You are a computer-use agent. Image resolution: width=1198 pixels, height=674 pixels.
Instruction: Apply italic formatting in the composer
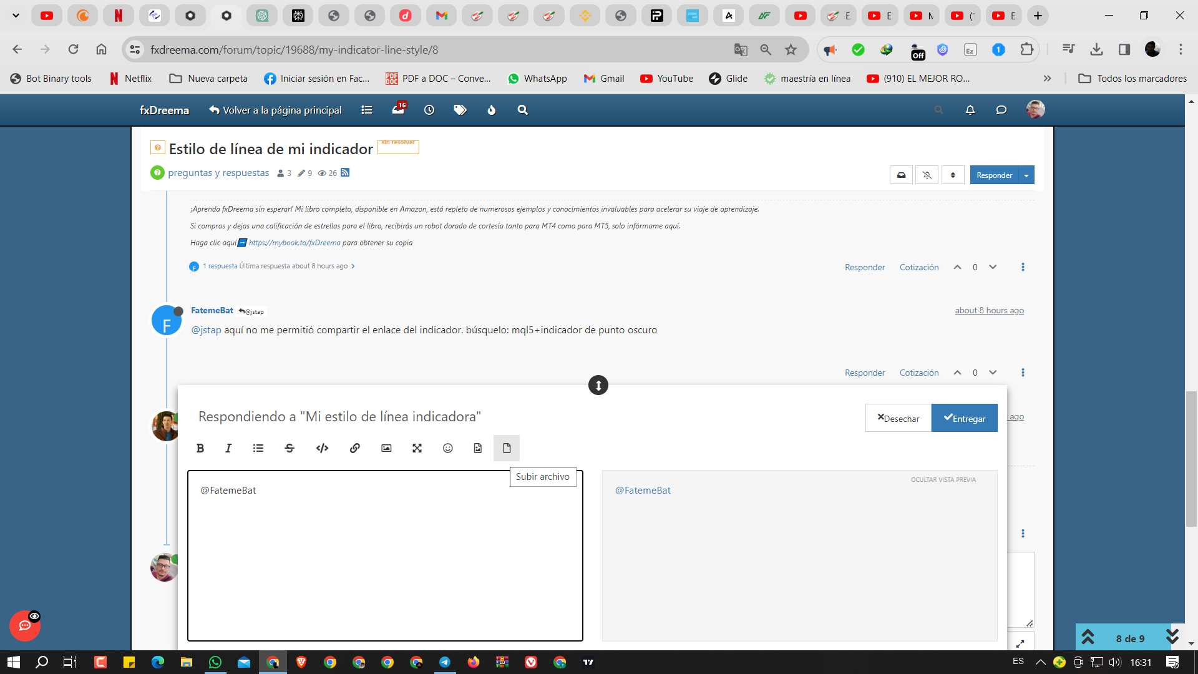click(228, 448)
